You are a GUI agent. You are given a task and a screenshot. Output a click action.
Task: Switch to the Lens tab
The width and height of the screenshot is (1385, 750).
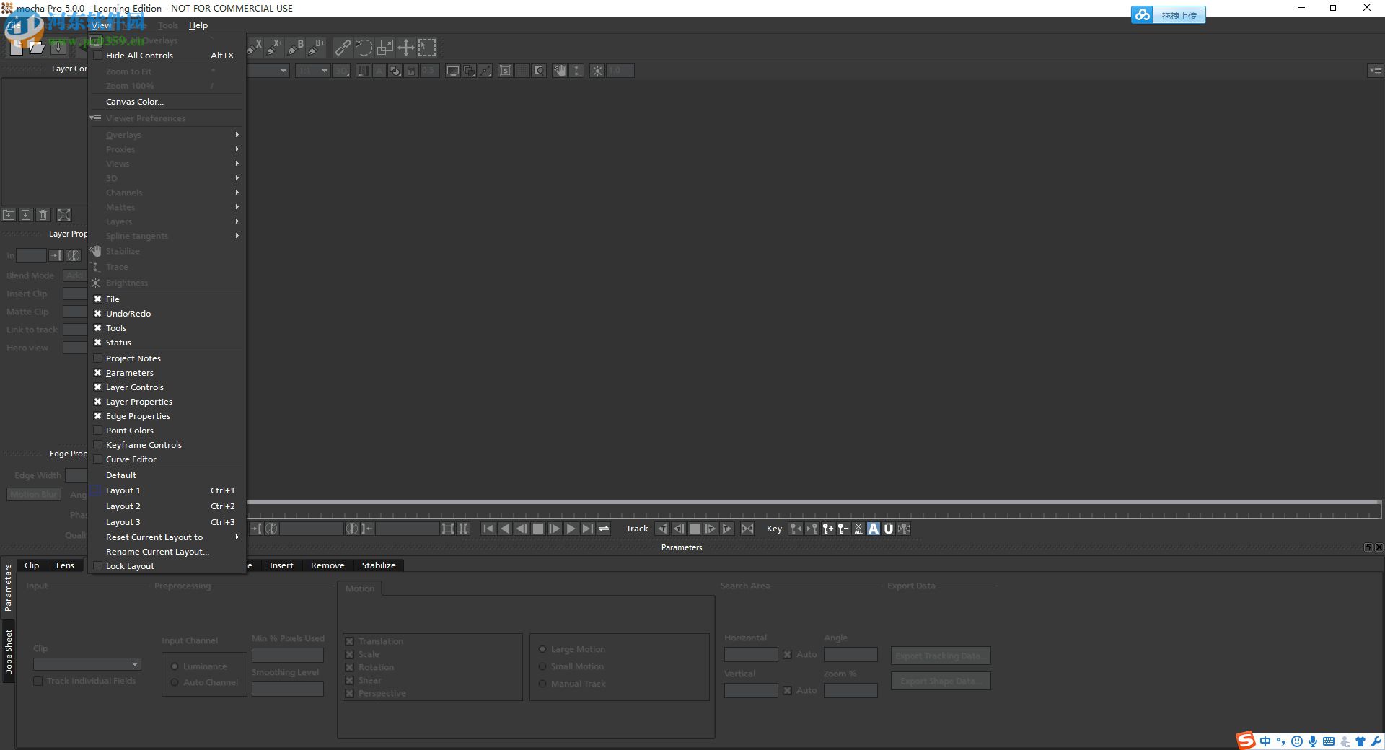point(65,565)
